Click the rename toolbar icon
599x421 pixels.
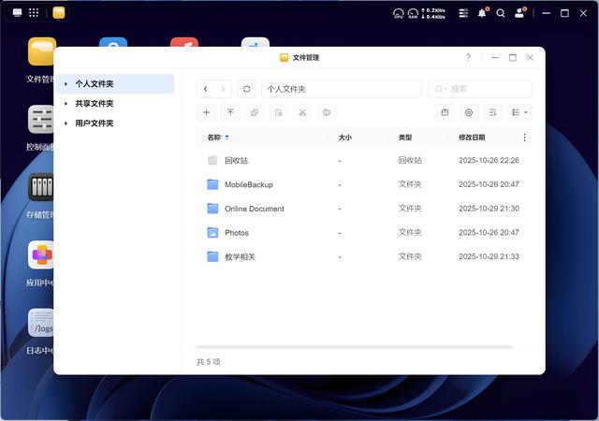[327, 112]
